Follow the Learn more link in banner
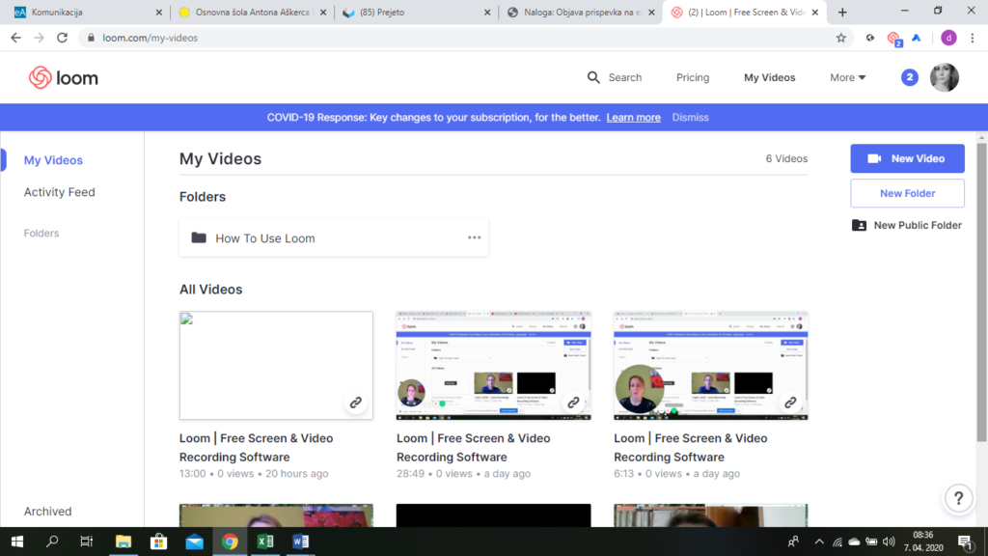This screenshot has width=988, height=556. [633, 117]
